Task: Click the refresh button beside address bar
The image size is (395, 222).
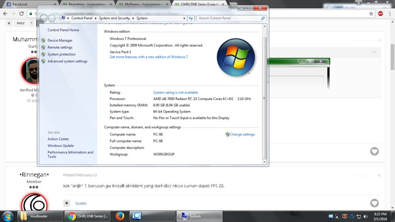Action: point(191,18)
